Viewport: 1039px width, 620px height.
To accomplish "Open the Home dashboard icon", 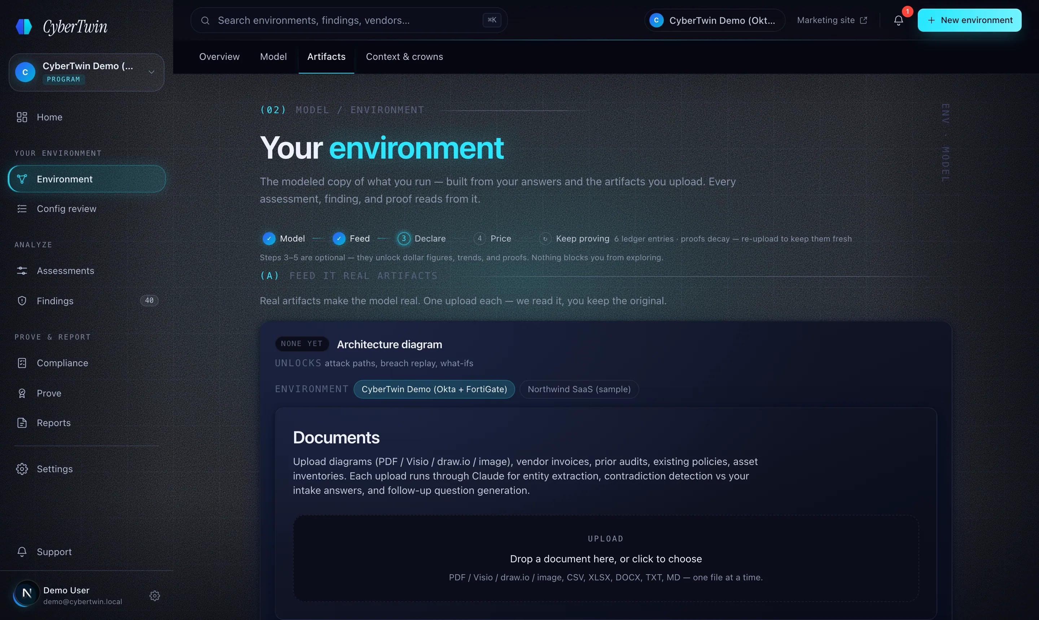I will 22,117.
